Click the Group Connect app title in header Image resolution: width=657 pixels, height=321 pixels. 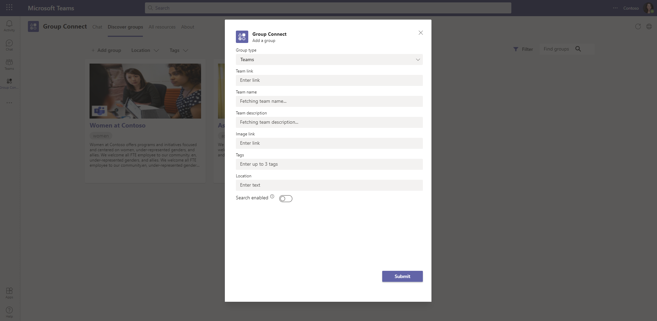[65, 26]
